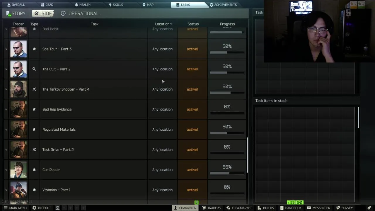Switch to the Gear tab
375x211 pixels.
(47, 5)
